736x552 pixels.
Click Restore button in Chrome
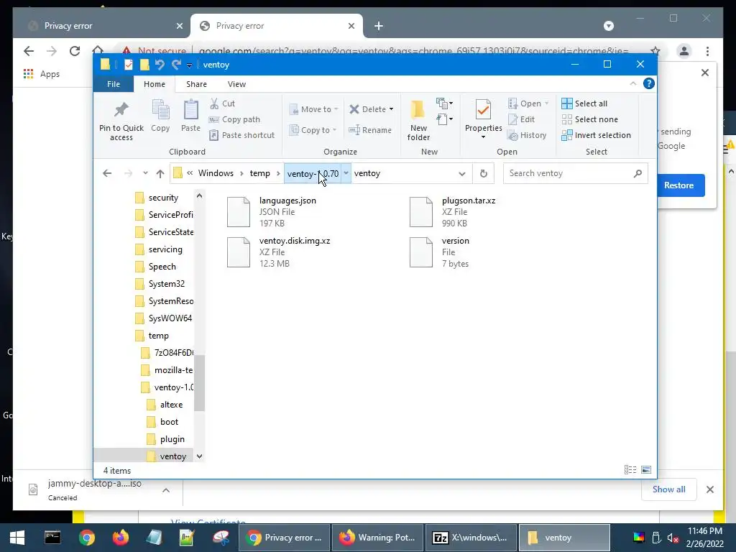678,185
